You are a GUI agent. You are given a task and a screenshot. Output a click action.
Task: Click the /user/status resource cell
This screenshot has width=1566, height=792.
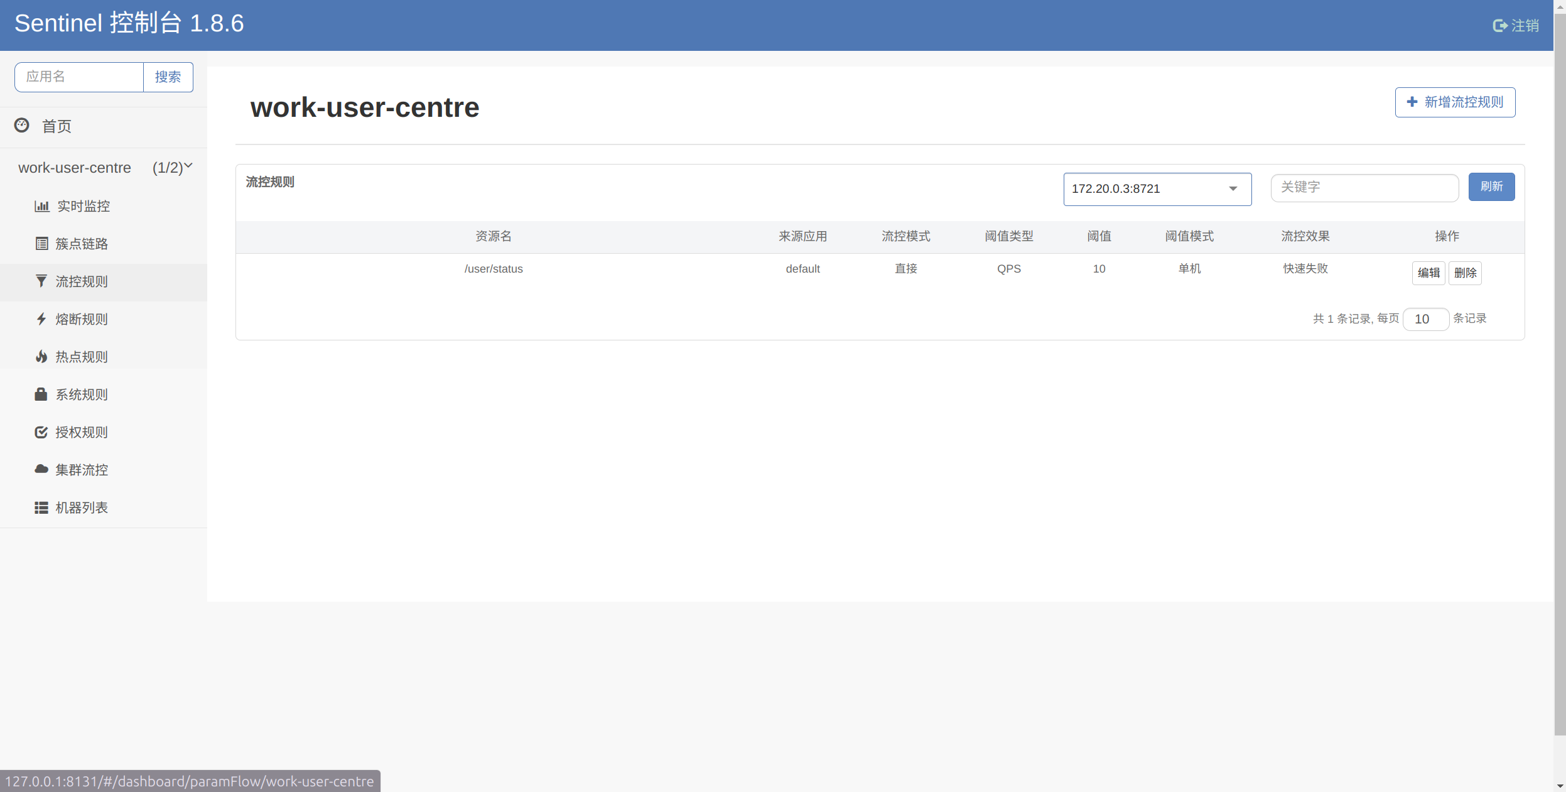(x=494, y=269)
